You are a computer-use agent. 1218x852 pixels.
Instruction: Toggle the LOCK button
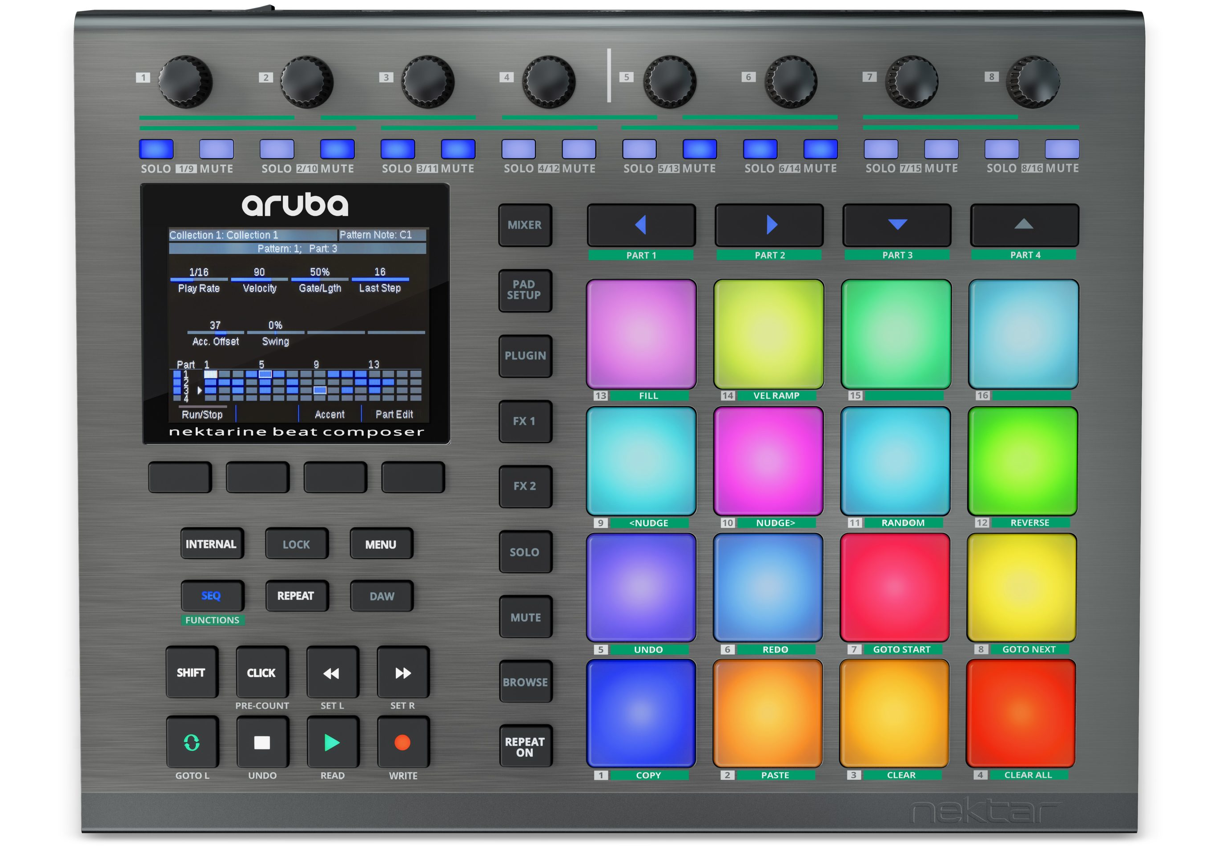(x=297, y=544)
